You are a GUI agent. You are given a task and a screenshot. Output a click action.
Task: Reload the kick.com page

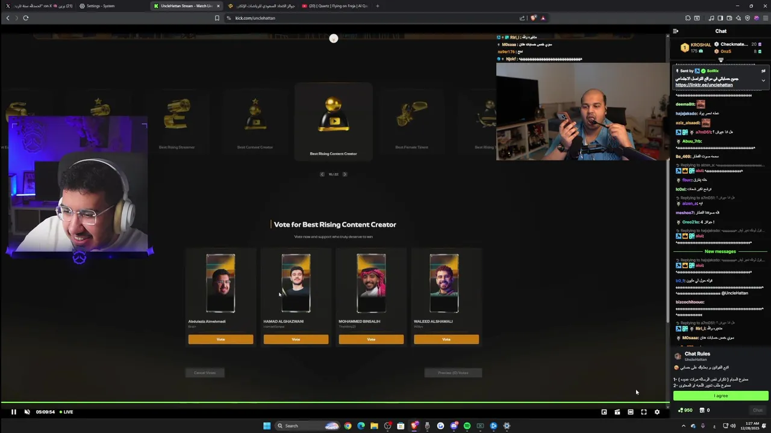point(26,18)
